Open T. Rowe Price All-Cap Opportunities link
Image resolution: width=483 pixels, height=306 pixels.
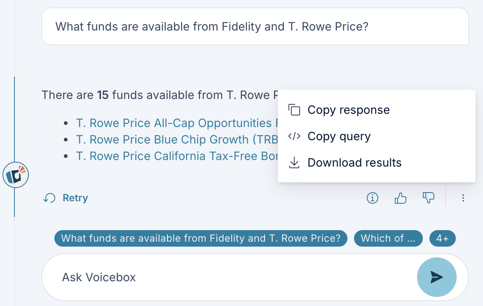tap(174, 123)
